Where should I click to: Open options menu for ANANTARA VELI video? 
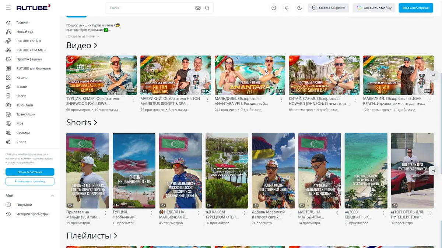pyautogui.click(x=281, y=100)
